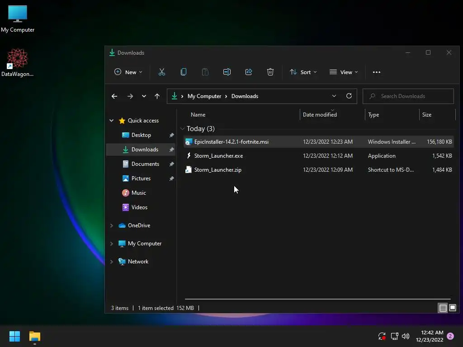The image size is (463, 347).
Task: Sort by the Size column header
Action: point(427,115)
